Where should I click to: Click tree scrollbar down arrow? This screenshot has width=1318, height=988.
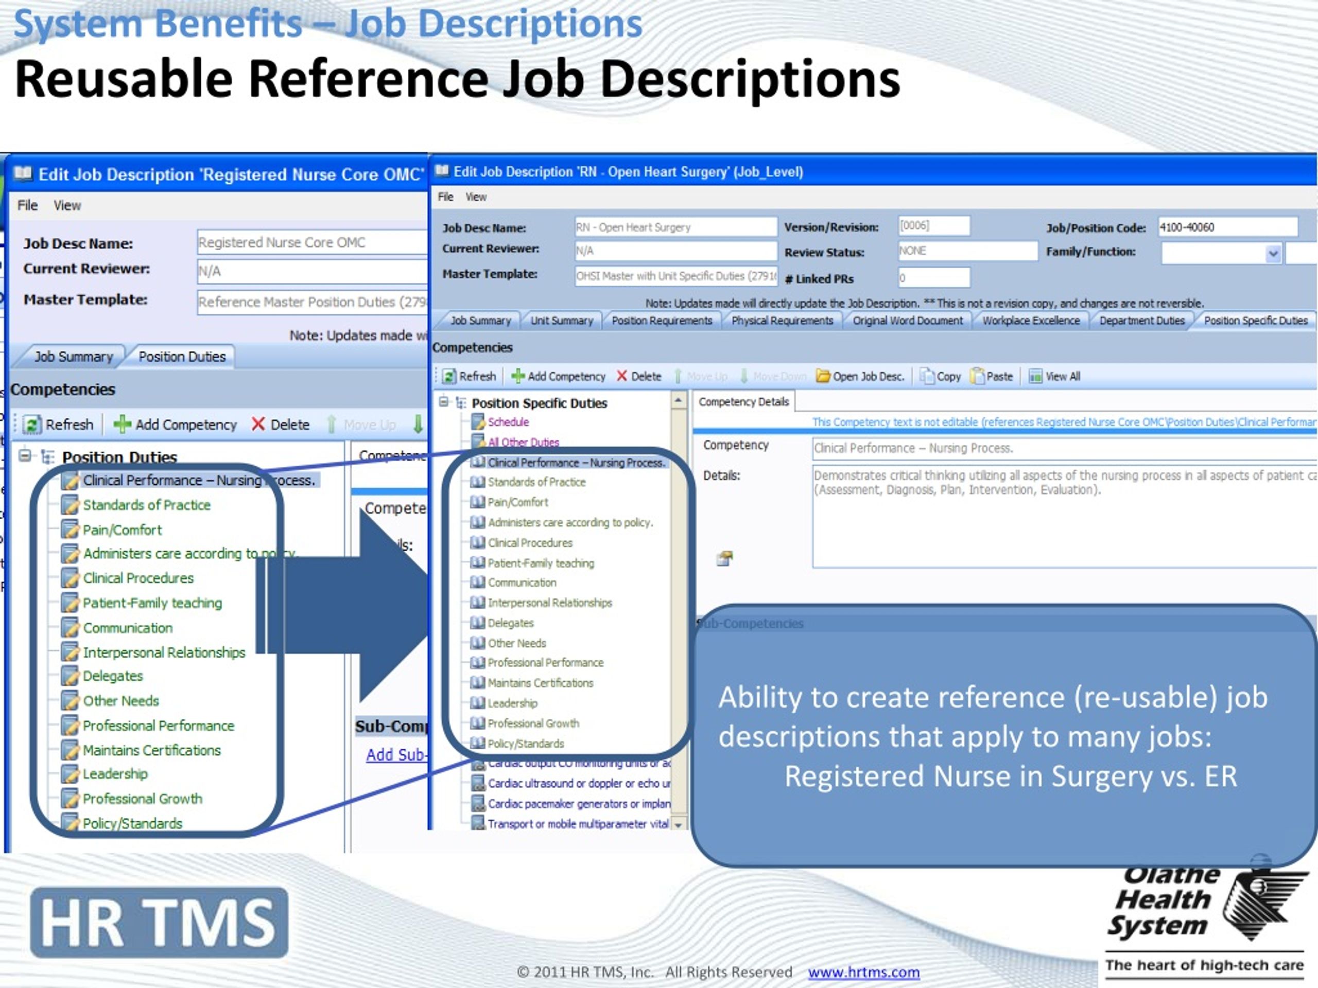(678, 824)
